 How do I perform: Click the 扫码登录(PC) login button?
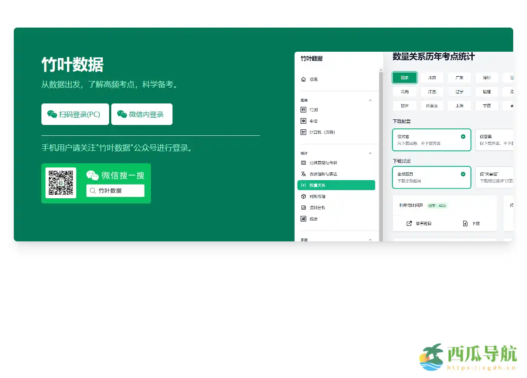pyautogui.click(x=75, y=114)
